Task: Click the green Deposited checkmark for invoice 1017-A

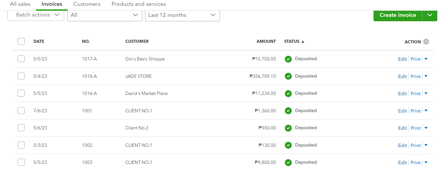Action: (x=288, y=59)
